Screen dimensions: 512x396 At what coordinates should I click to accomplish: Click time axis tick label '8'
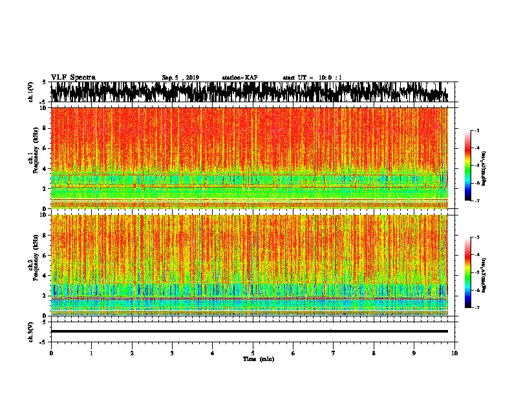pos(374,353)
